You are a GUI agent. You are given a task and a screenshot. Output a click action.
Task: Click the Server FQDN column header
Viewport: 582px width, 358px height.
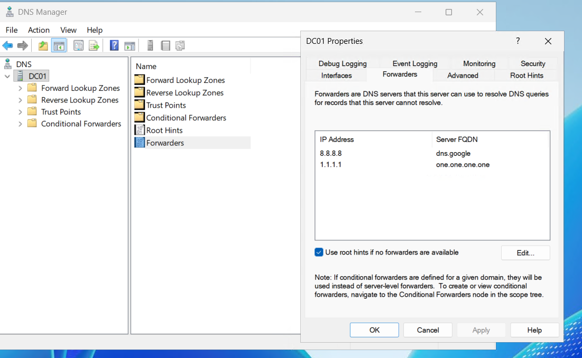pyautogui.click(x=490, y=139)
